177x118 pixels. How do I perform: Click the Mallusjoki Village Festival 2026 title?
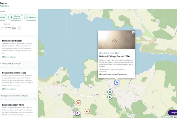(114, 56)
